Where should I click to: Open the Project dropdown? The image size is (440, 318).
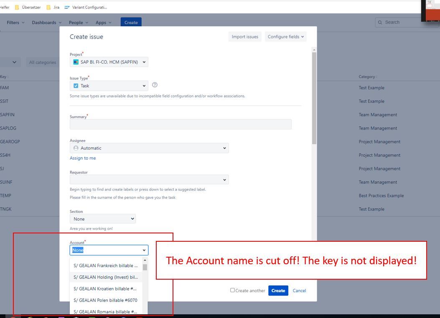pos(109,62)
